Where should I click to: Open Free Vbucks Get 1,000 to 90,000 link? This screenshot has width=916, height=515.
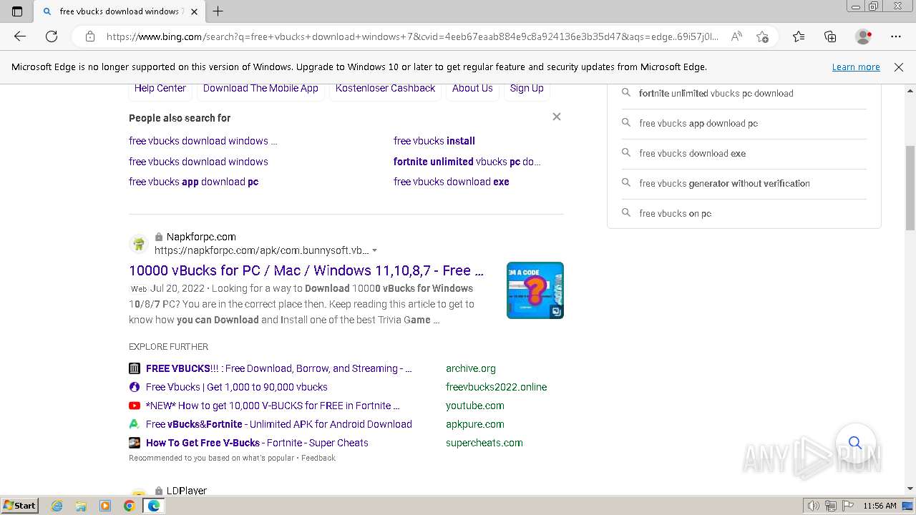pyautogui.click(x=237, y=387)
